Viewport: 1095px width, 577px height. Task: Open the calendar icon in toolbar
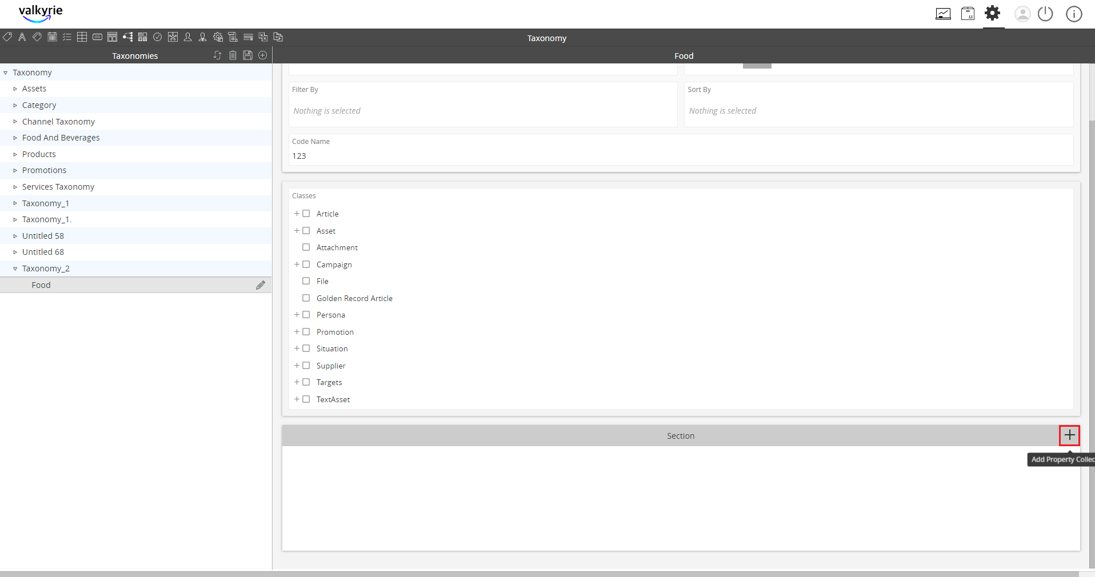pyautogui.click(x=52, y=37)
